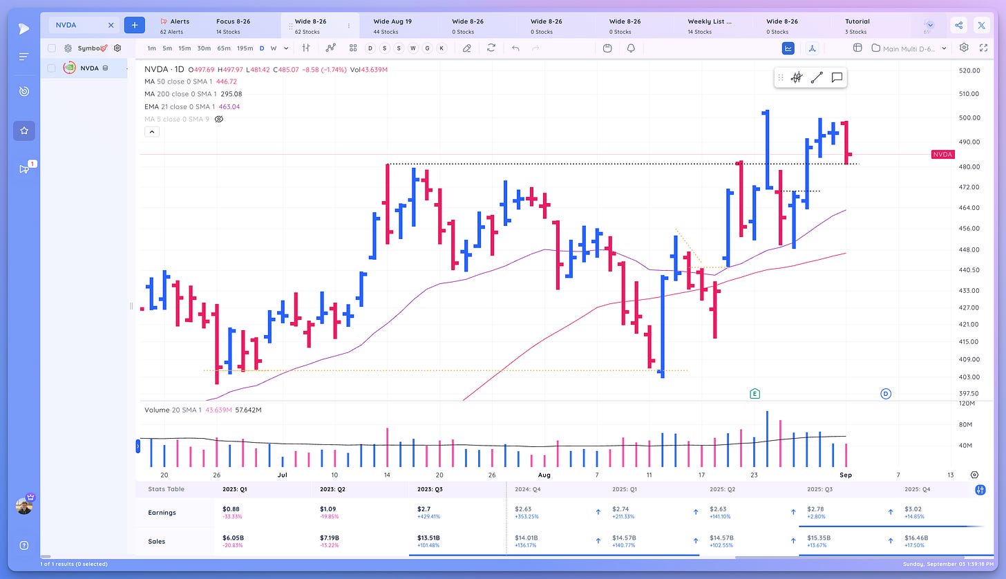Select the comment note tool
1006x579 pixels.
point(837,77)
